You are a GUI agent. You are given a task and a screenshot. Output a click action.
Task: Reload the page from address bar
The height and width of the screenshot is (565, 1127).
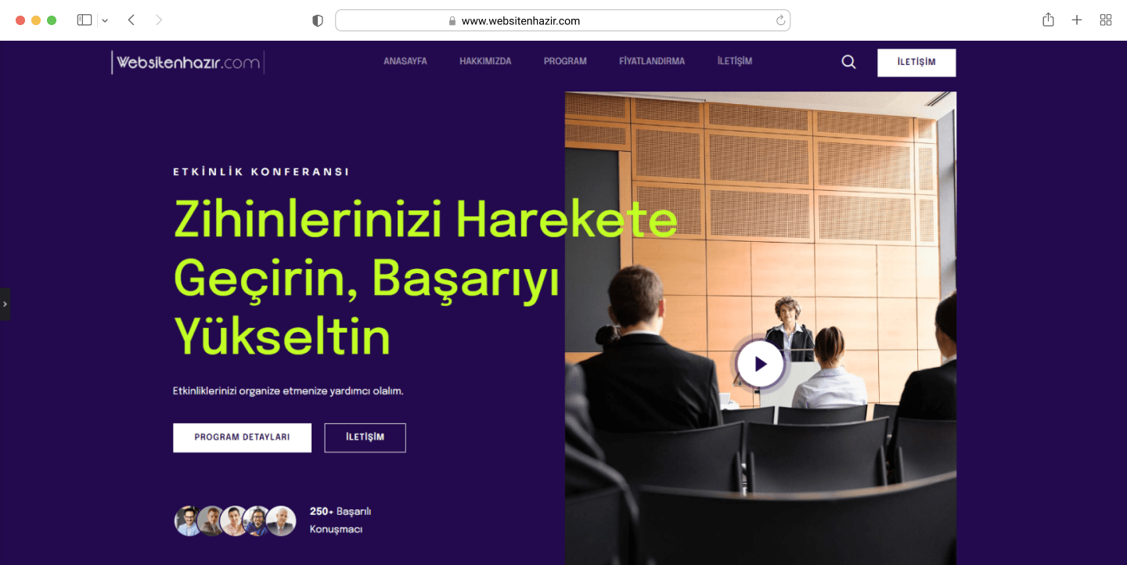(x=780, y=21)
